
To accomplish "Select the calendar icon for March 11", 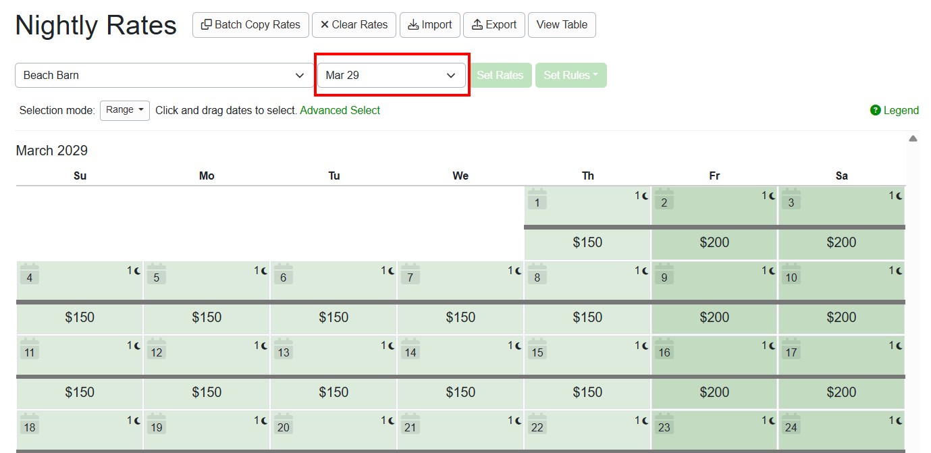I will (30, 350).
